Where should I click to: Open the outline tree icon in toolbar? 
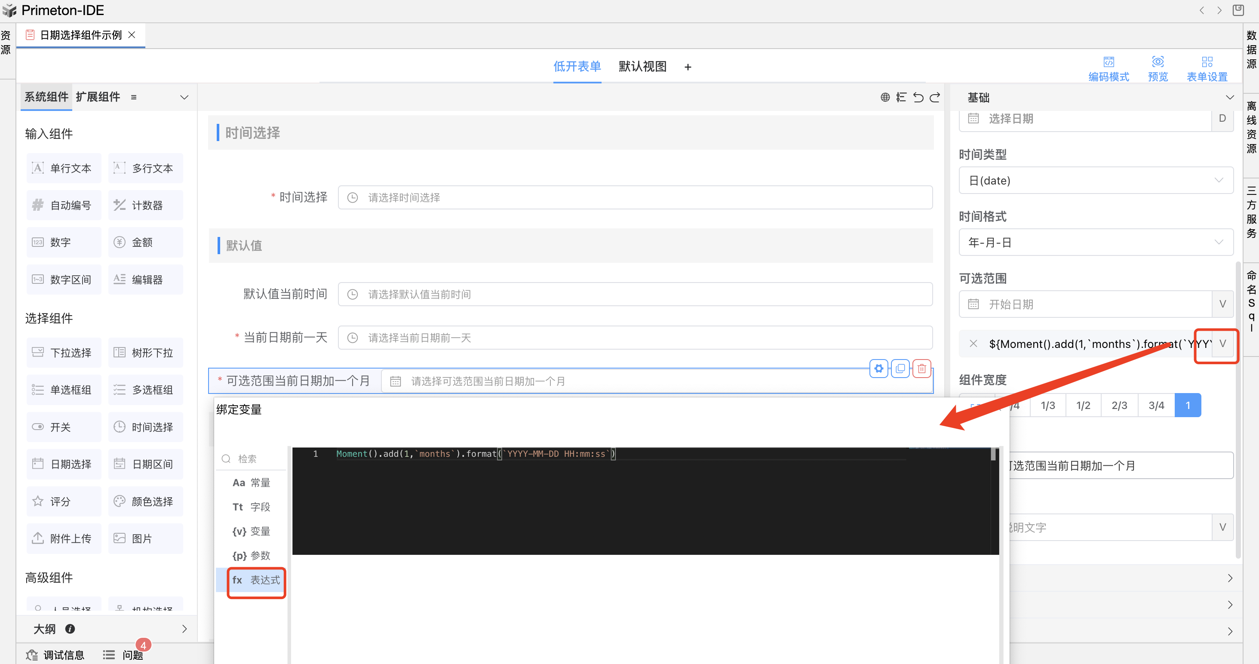[901, 97]
